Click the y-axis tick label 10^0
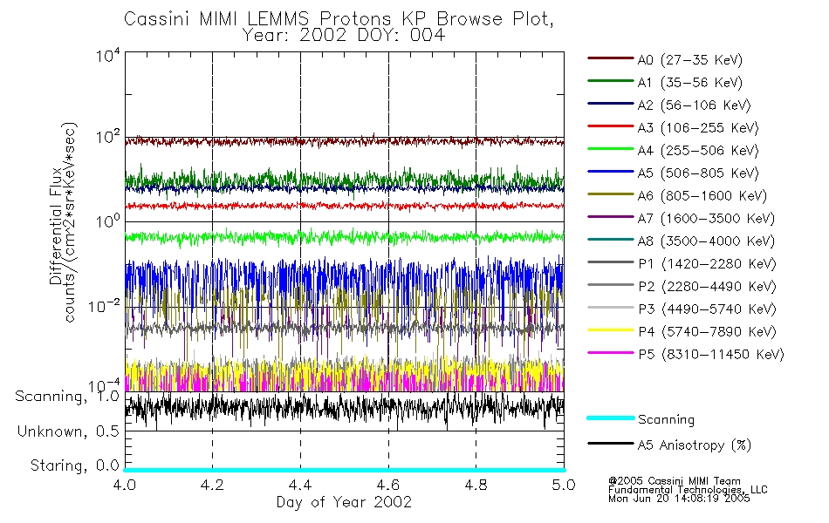 pos(108,221)
